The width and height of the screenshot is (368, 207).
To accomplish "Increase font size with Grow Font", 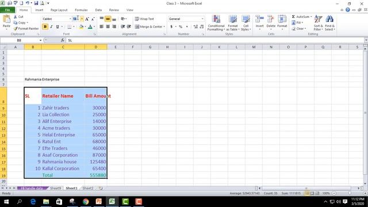I will point(87,19).
